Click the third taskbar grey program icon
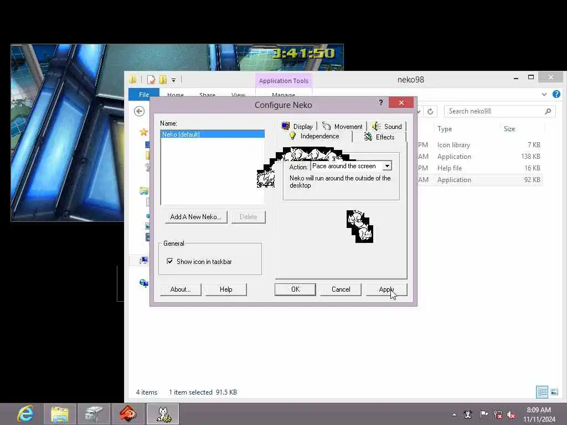This screenshot has width=567, height=425. [94, 414]
